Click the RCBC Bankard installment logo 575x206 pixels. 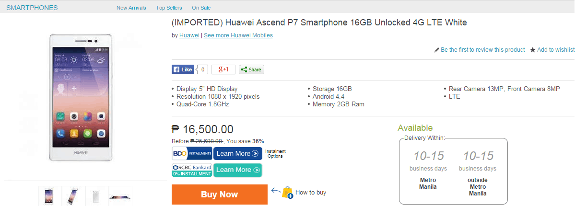192,170
